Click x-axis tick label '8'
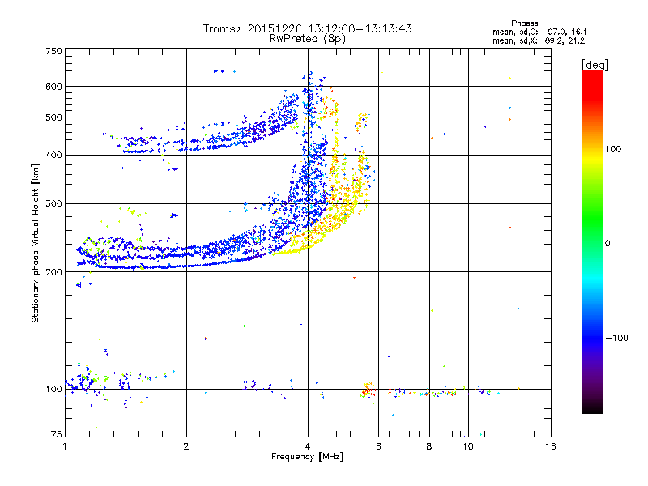Screen dimensions: 648x486 pos(429,446)
